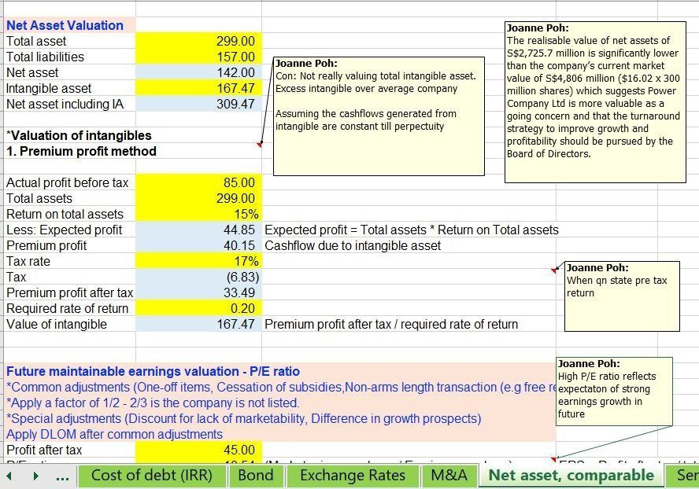Click the previous sheet navigation arrow
699x489 pixels.
tap(9, 476)
